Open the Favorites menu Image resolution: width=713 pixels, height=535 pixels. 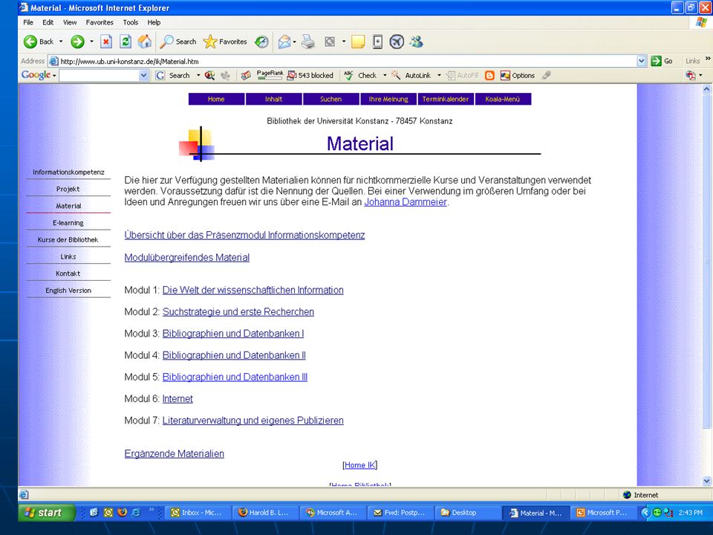[100, 22]
